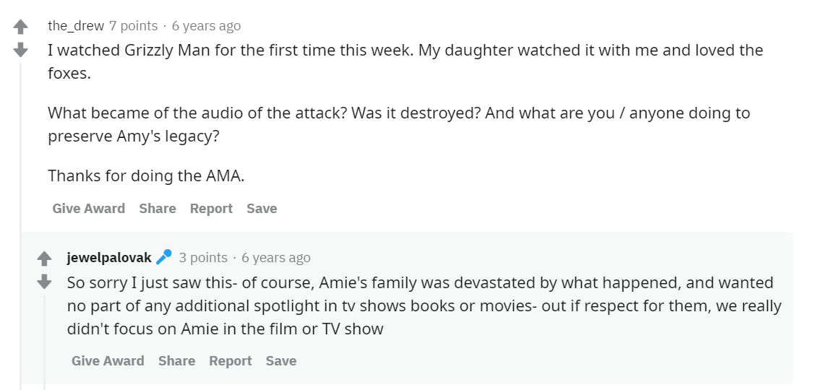Click the microphone icon next to jewelpalovak
Screen dimensions: 827x390
164,257
